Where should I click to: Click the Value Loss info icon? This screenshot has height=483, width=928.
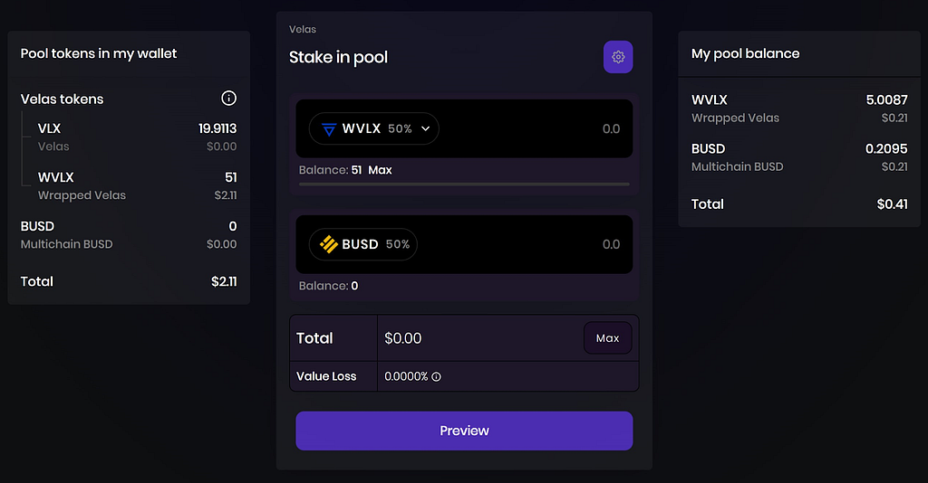pos(436,376)
